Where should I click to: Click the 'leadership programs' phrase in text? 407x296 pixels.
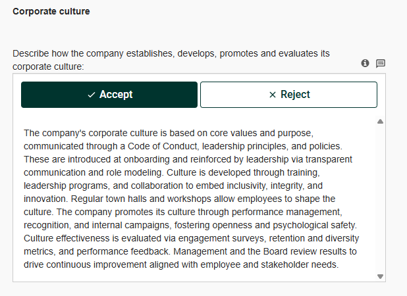point(66,186)
